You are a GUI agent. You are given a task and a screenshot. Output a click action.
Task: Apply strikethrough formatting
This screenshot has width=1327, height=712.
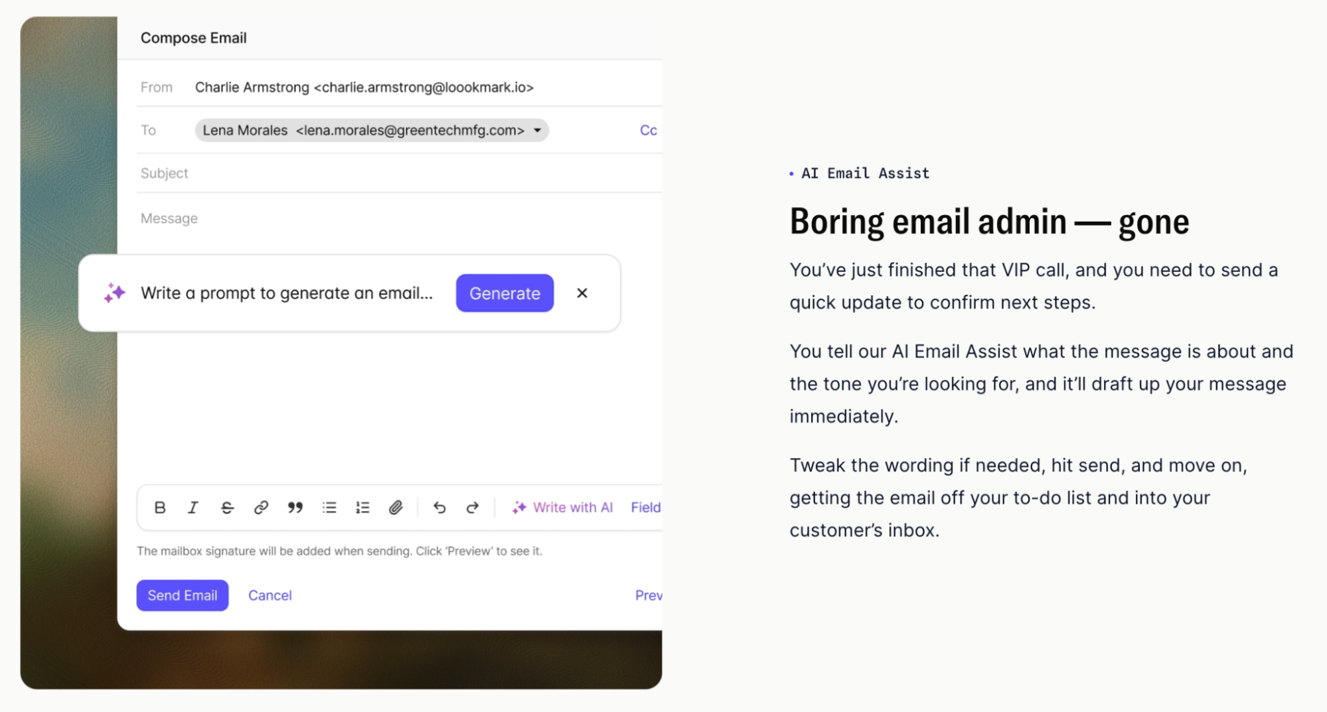[x=227, y=507]
